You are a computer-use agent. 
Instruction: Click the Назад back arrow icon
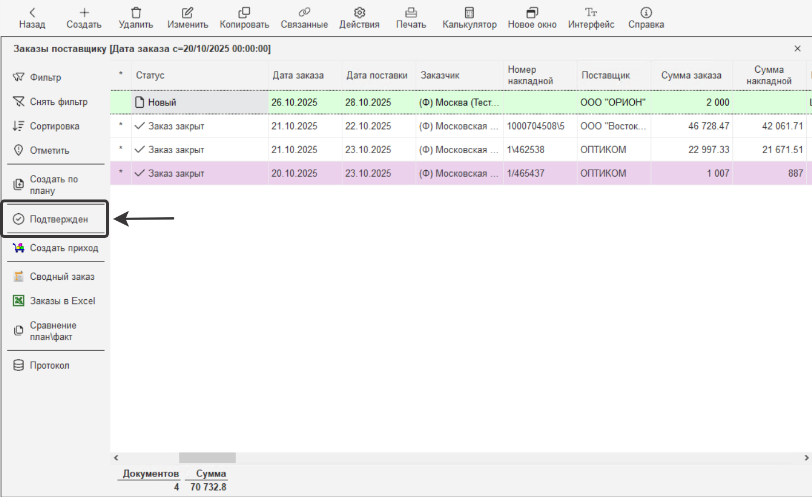[32, 13]
